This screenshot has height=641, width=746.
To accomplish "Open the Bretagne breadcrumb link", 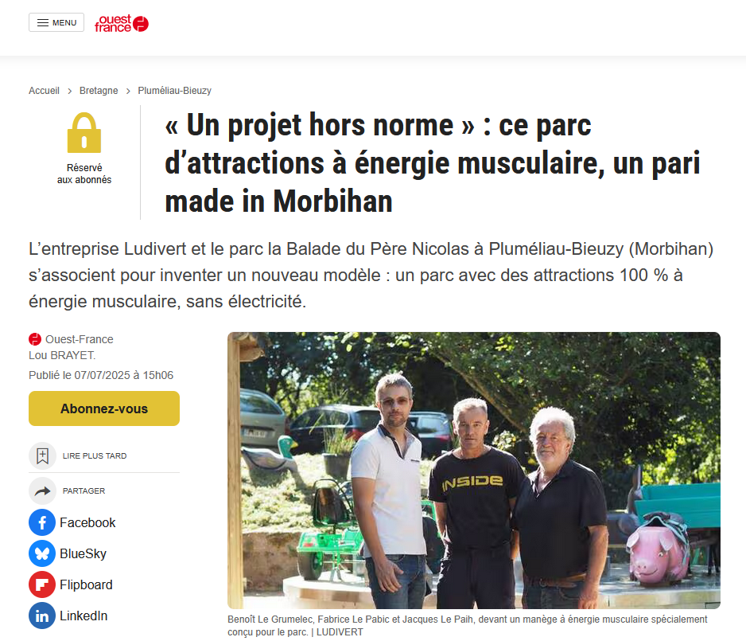I will [x=99, y=91].
